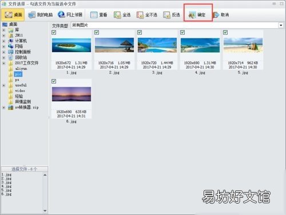Select the video folder in tree

(20, 91)
